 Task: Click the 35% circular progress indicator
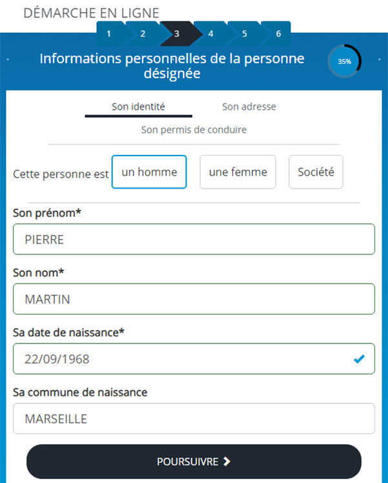(x=344, y=61)
